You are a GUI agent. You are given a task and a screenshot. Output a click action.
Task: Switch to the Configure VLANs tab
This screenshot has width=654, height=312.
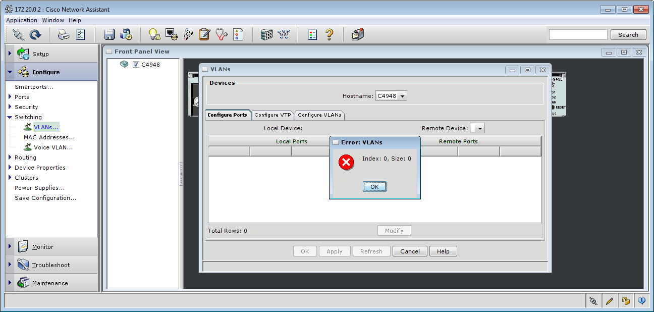(320, 115)
